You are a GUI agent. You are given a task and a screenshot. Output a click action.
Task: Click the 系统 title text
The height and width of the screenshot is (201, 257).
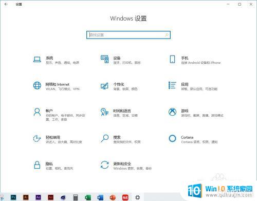[49, 58]
